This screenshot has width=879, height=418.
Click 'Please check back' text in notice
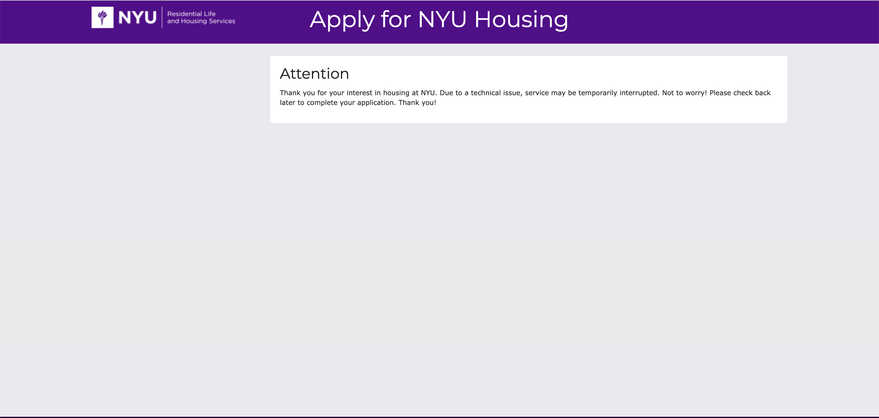pyautogui.click(x=740, y=93)
